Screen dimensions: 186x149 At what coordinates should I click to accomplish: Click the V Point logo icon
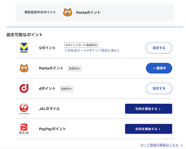point(24,48)
